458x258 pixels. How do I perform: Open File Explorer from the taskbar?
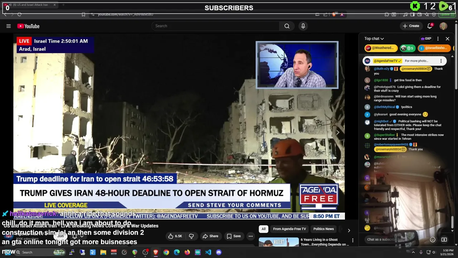(x=103, y=252)
